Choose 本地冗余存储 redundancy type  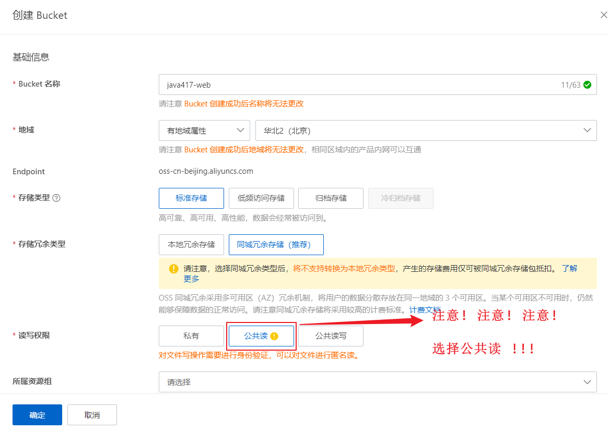191,245
